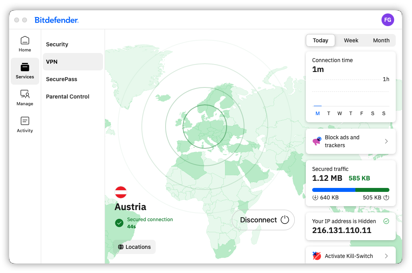Click the IP hidden green check icon

pos(386,221)
